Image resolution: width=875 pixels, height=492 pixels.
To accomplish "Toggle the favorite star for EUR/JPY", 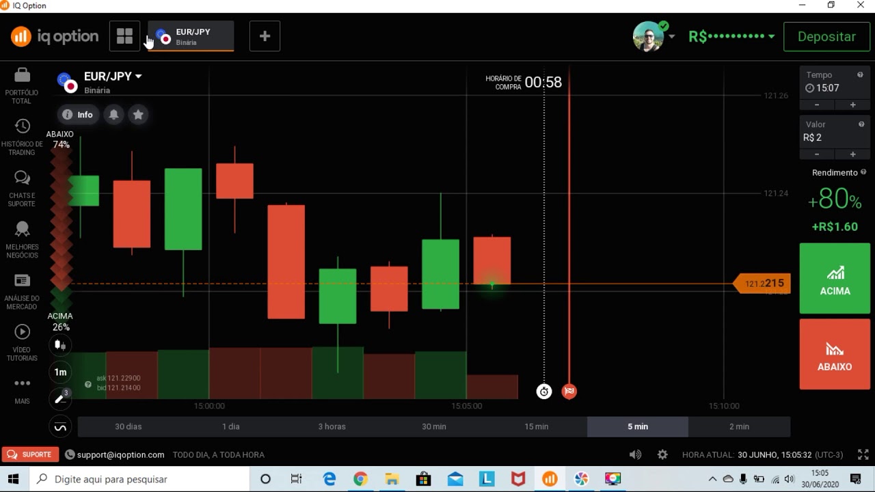I will click(x=138, y=115).
